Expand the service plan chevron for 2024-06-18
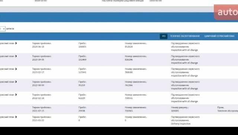Image resolution: width=238 pixels, height=135 pixels. [x=16, y=43]
